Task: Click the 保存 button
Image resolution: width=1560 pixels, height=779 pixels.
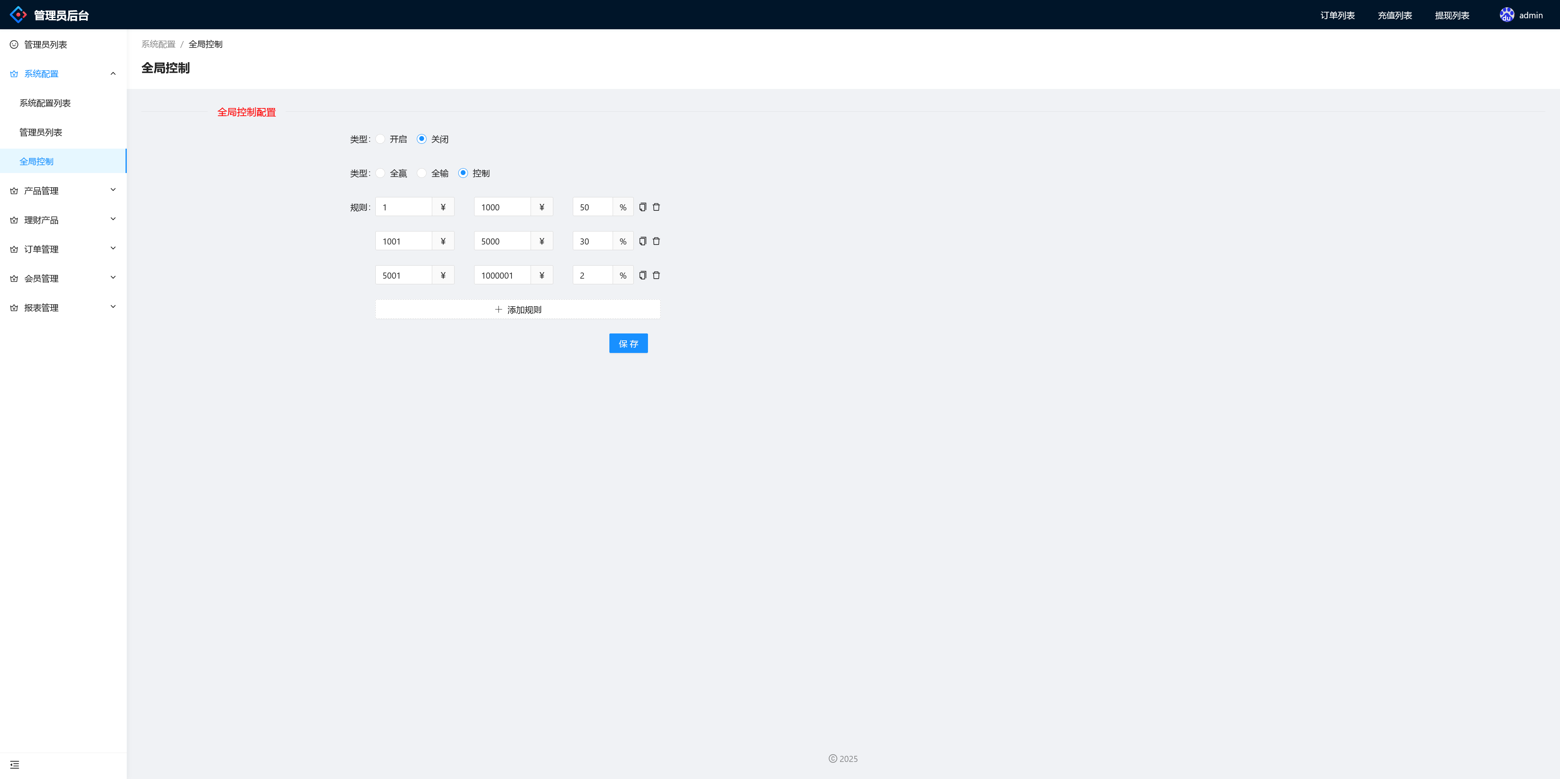Action: point(628,343)
